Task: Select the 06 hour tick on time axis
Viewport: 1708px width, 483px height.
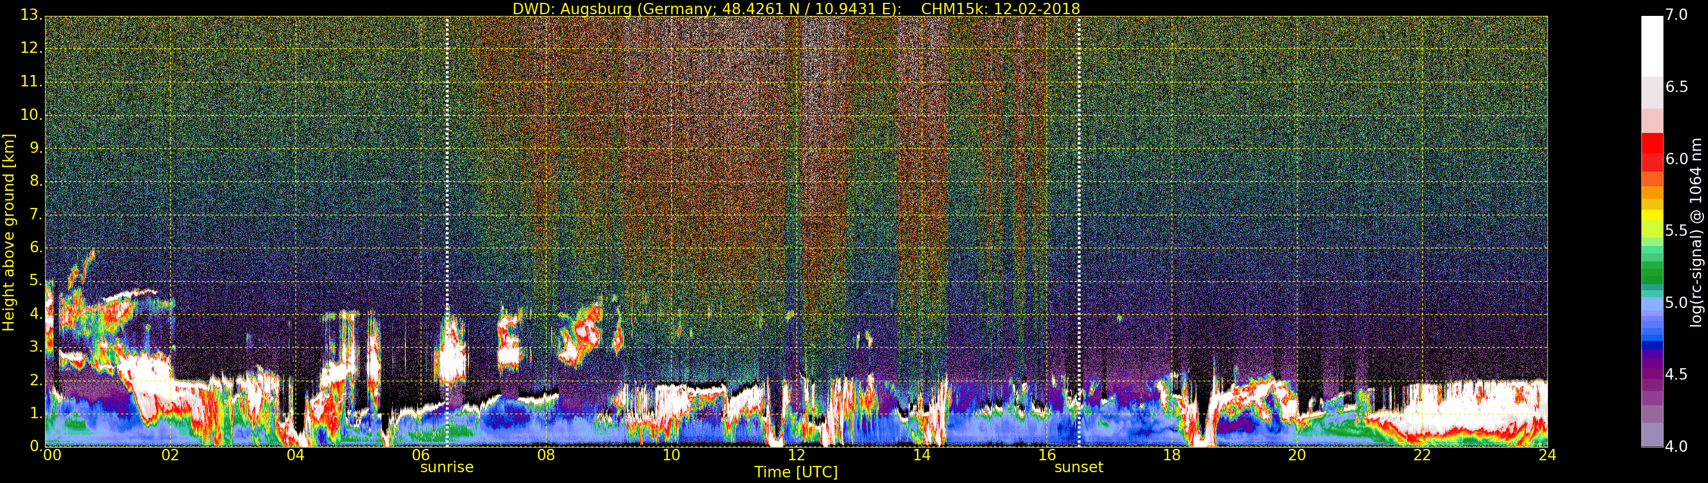Action: (420, 455)
